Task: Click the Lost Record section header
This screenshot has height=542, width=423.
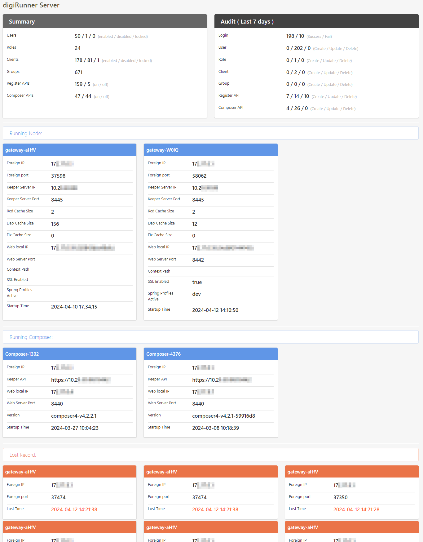Action: point(23,455)
